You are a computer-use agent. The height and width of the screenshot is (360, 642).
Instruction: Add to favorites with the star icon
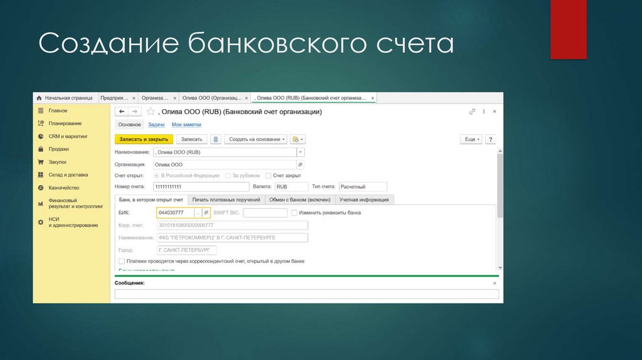click(x=150, y=112)
